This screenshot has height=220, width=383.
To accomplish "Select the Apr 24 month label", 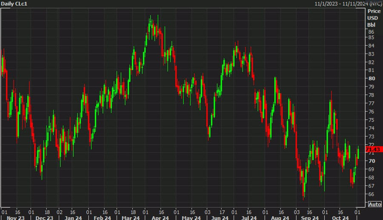I will pyautogui.click(x=160, y=217).
